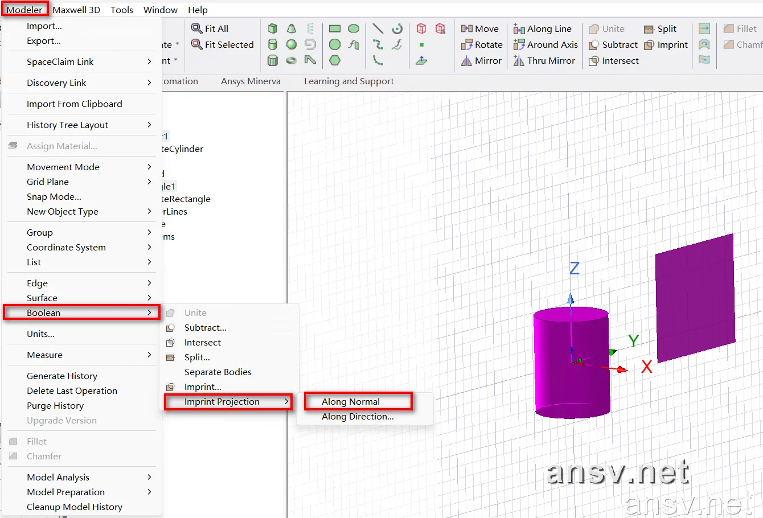The image size is (763, 518).
Task: Click the Imprint button in toolbar
Action: (x=666, y=44)
